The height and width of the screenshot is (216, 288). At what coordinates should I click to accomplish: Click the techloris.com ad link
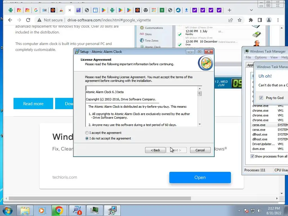65,177
